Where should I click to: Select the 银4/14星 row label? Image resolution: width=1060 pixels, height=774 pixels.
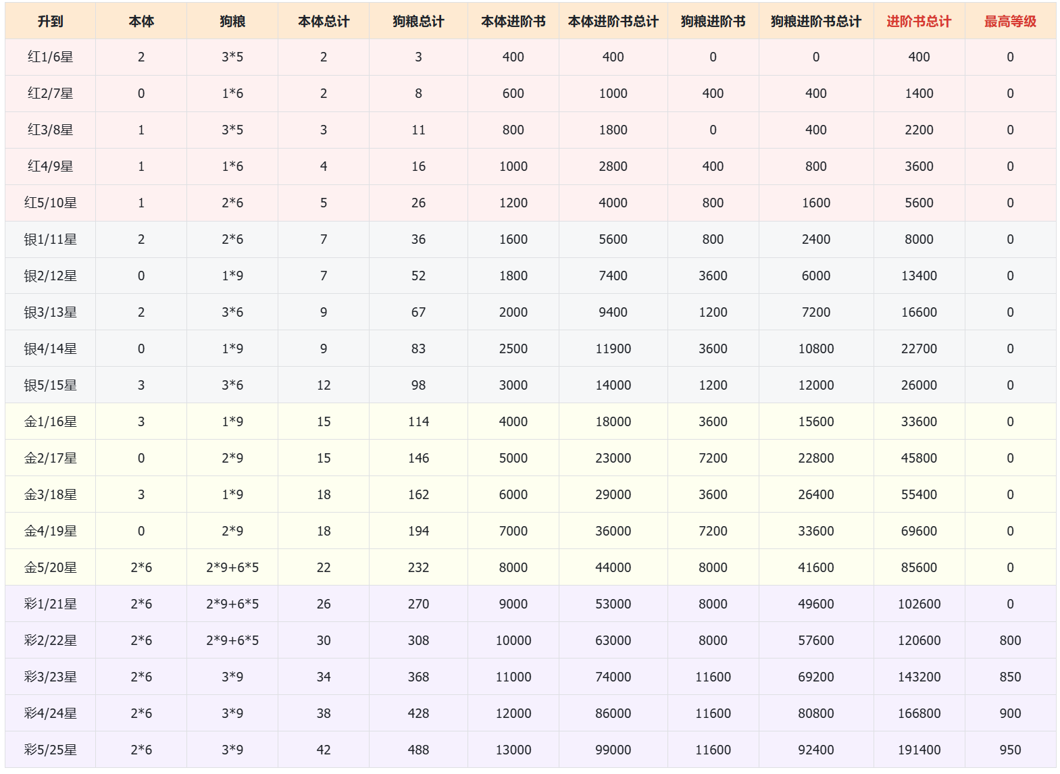pyautogui.click(x=50, y=349)
